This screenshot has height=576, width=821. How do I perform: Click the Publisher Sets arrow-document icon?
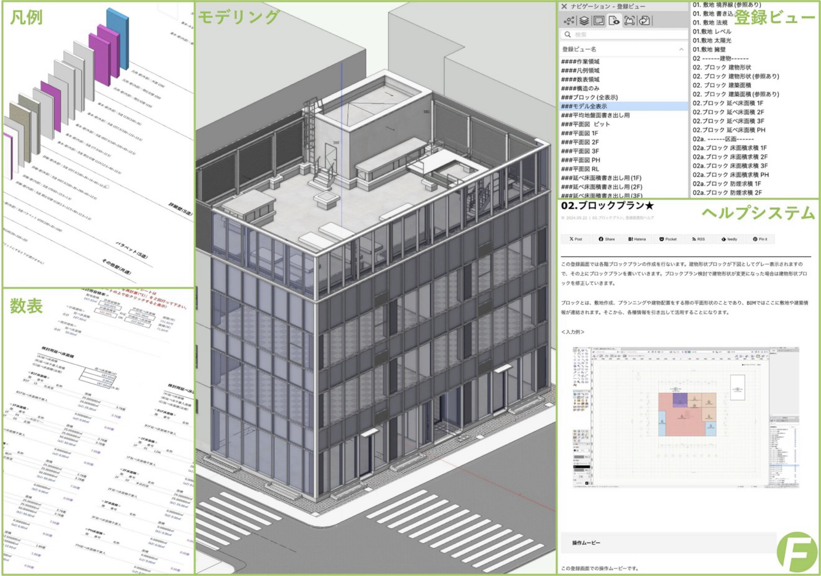tap(644, 21)
